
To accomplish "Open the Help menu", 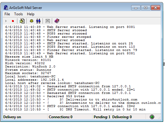I will pos(31,14).
